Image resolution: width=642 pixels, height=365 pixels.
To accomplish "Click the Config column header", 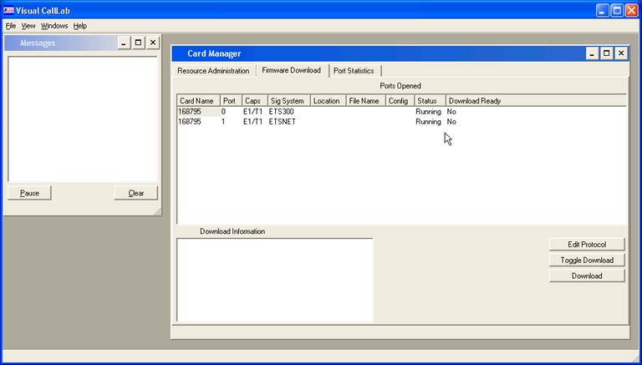I will [400, 101].
